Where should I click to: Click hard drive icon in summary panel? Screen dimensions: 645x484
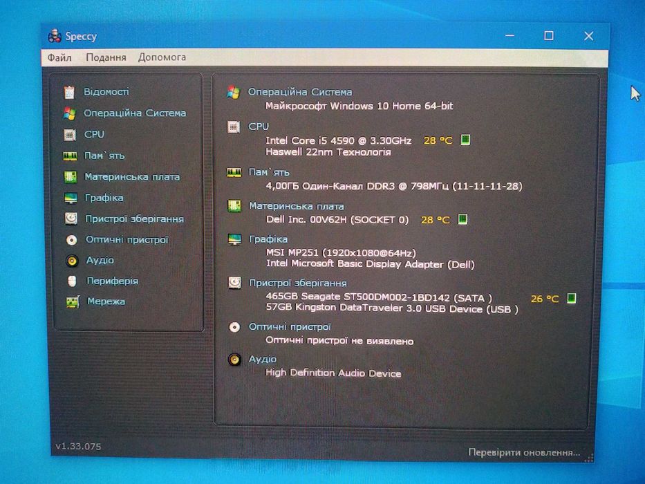click(234, 282)
